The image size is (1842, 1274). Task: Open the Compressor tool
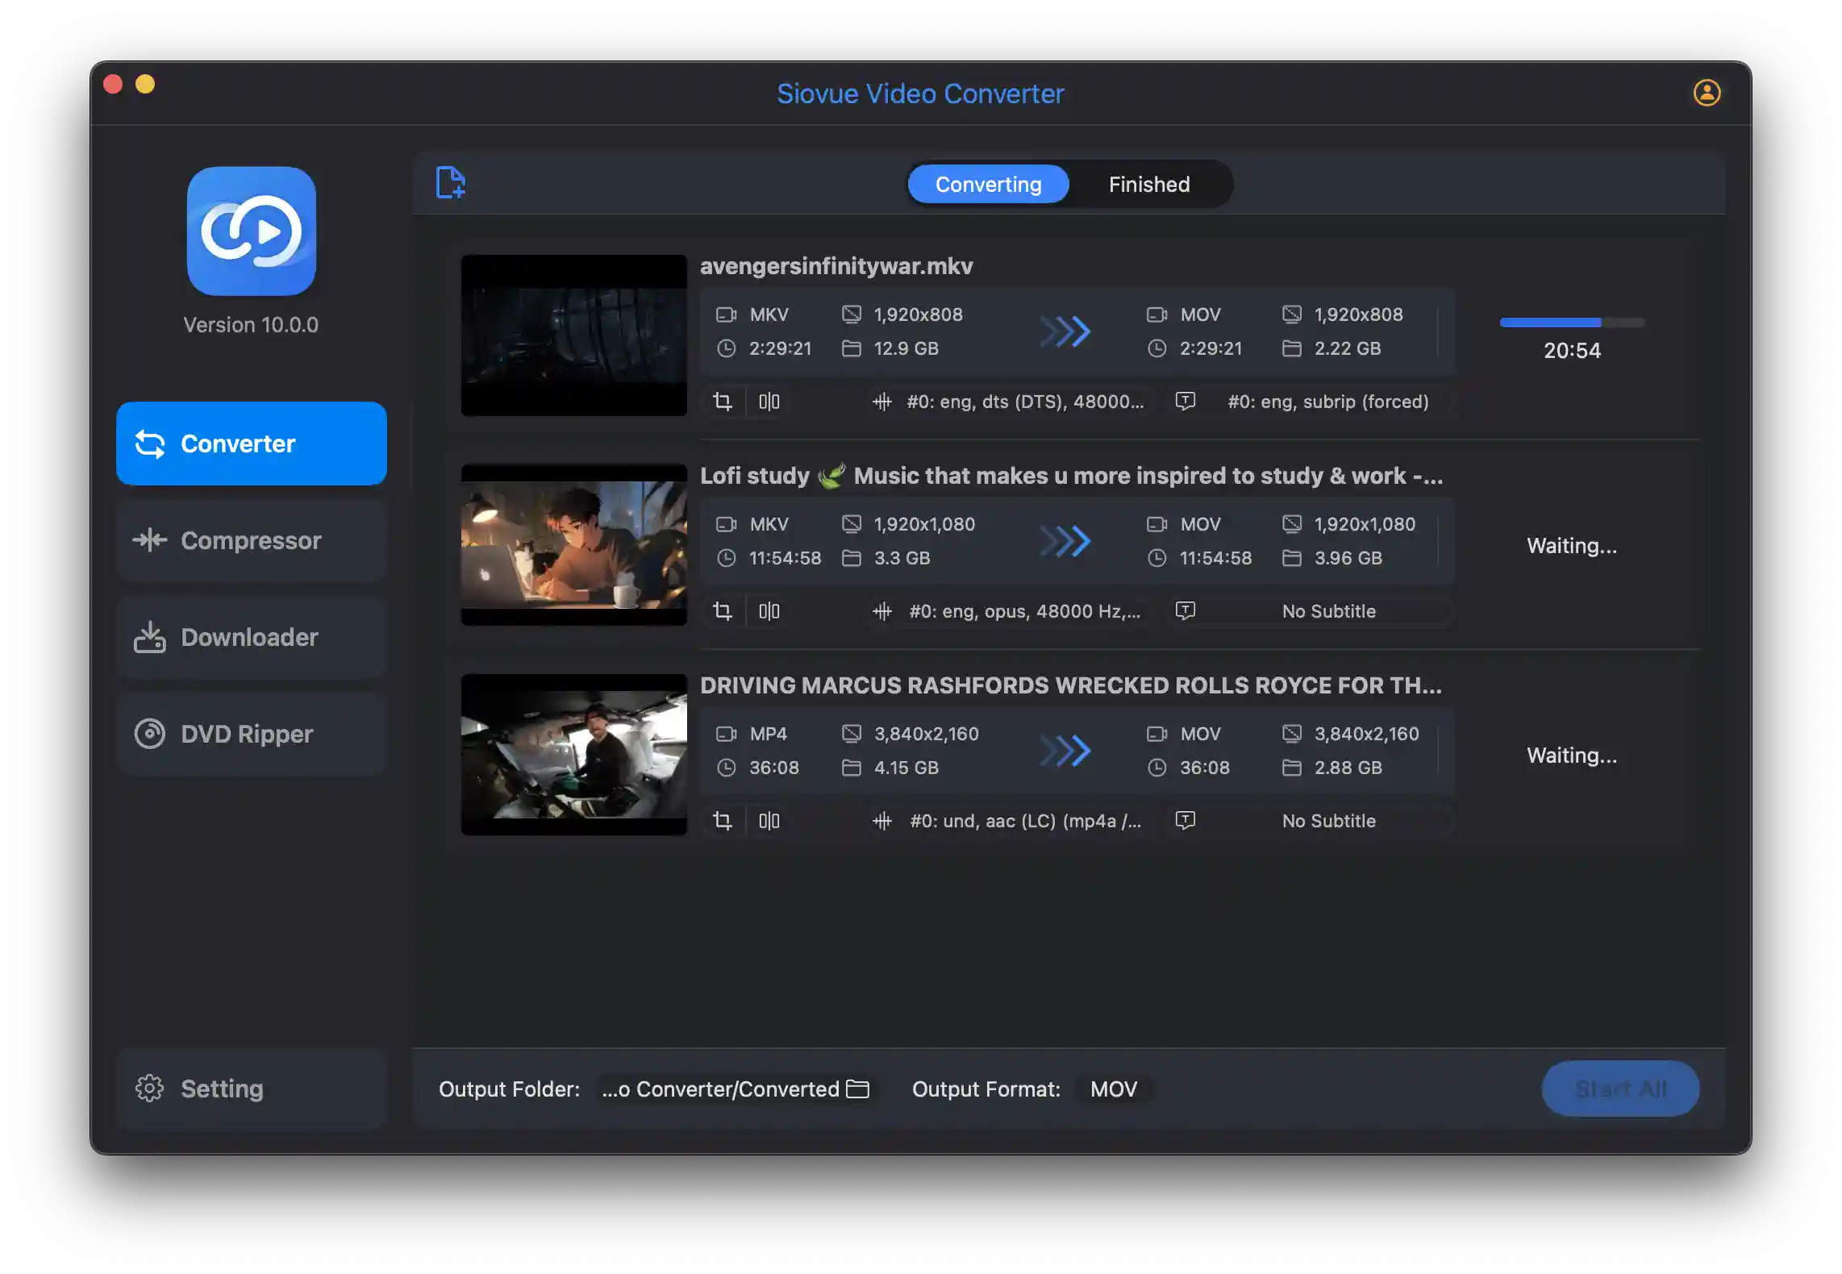[x=251, y=539]
